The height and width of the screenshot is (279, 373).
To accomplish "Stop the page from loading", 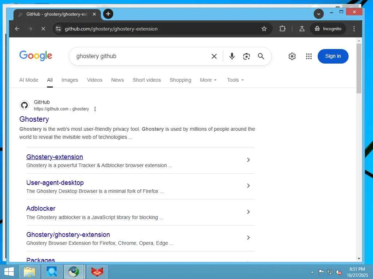I will click(x=43, y=29).
